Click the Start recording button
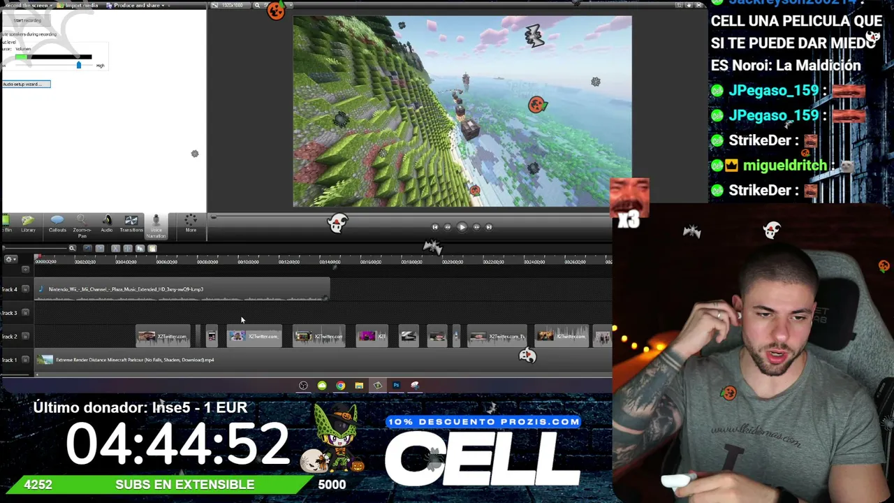The width and height of the screenshot is (894, 503). [x=27, y=20]
